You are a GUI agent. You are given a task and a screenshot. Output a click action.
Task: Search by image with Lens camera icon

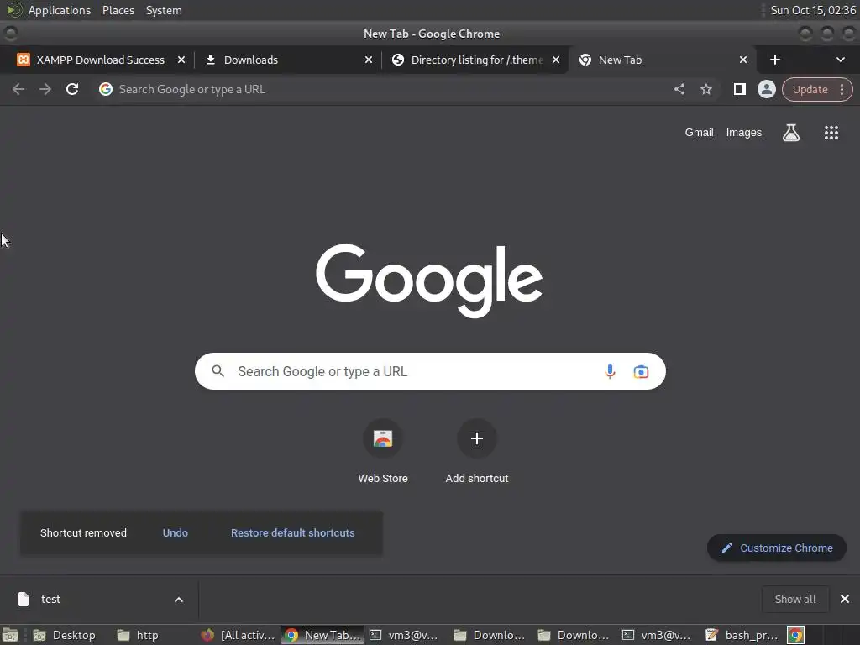[x=641, y=371]
